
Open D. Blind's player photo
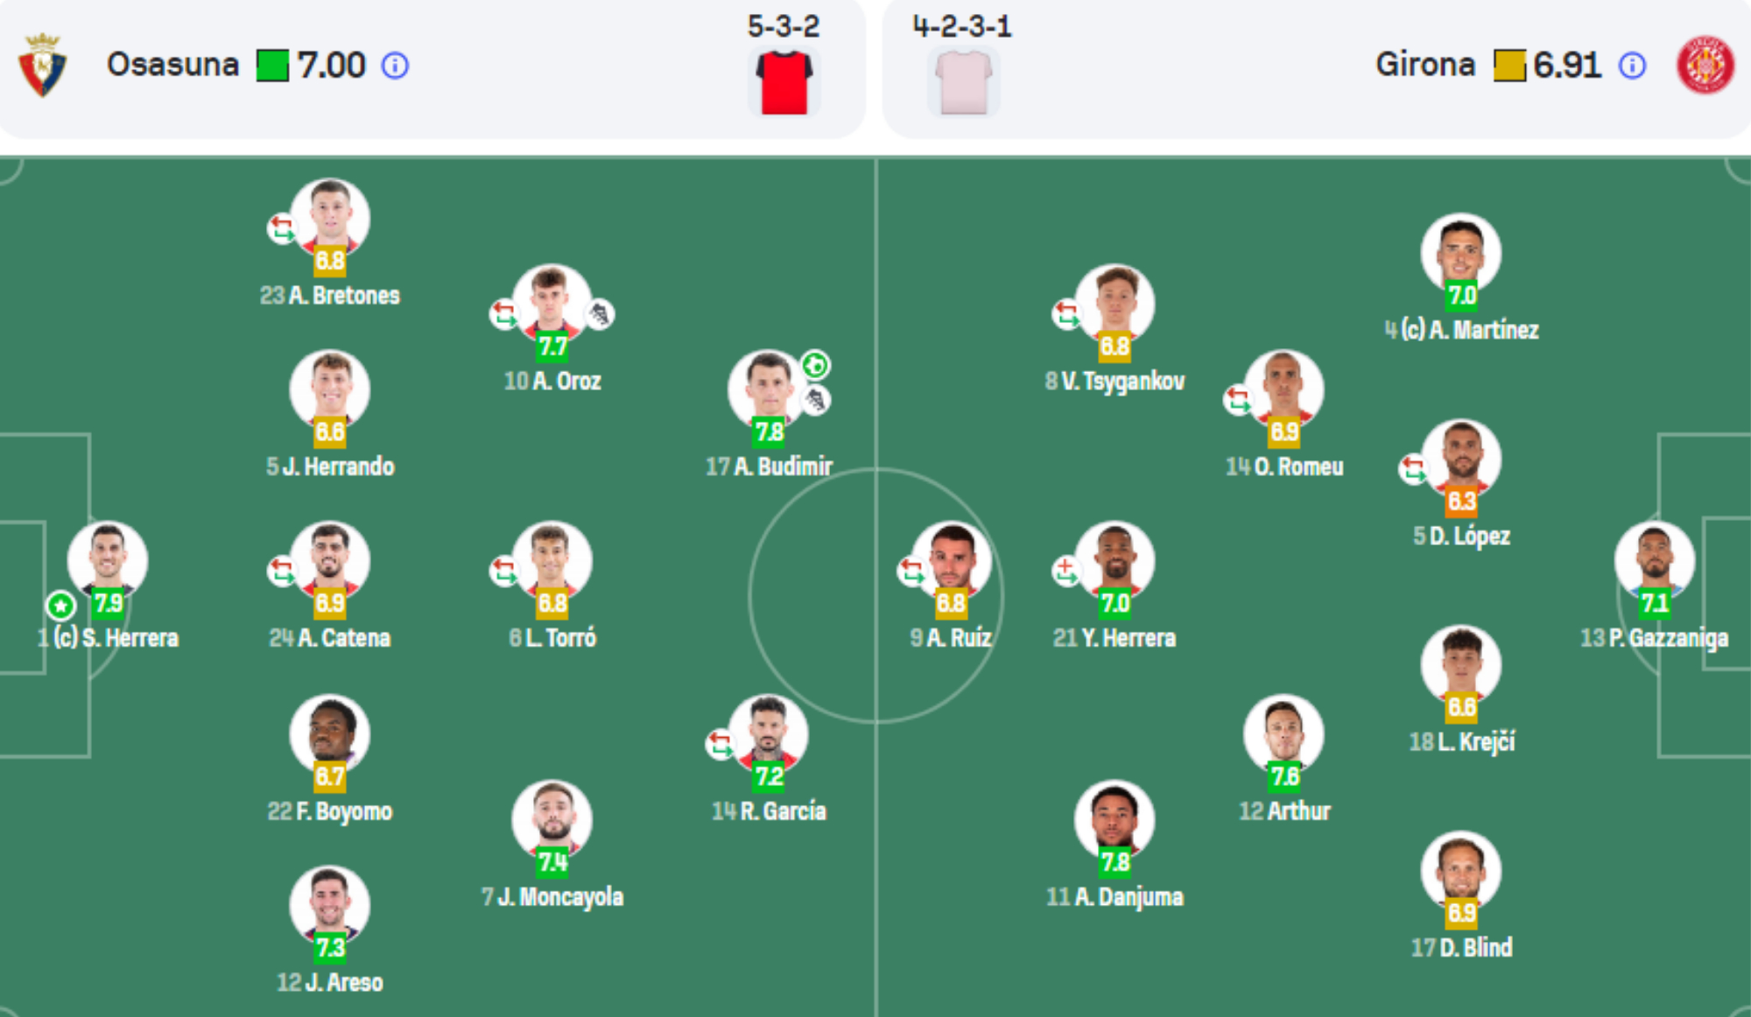[x=1460, y=869]
